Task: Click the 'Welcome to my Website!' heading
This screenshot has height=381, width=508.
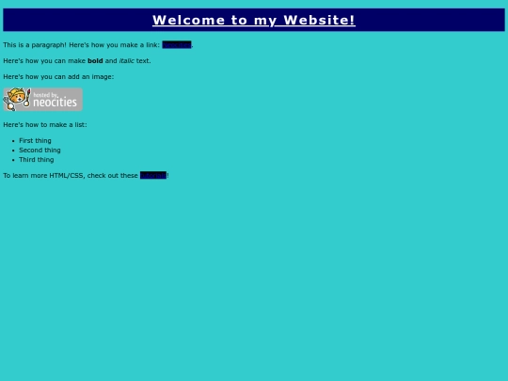Action: [x=254, y=20]
